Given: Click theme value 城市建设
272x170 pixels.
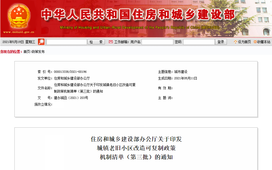Looking at the screenshot, I should [181, 72].
